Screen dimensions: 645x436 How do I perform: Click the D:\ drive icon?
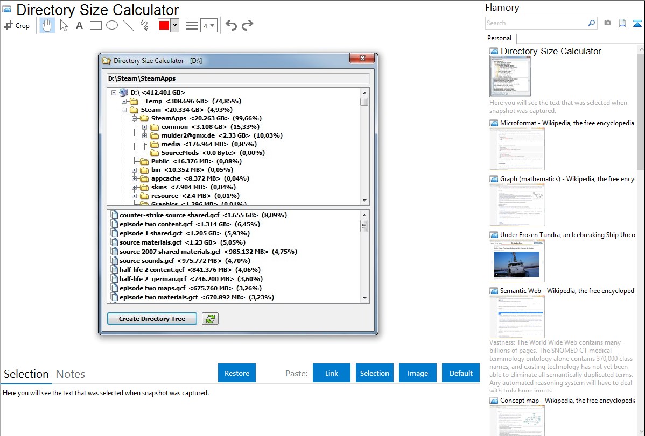tap(124, 92)
